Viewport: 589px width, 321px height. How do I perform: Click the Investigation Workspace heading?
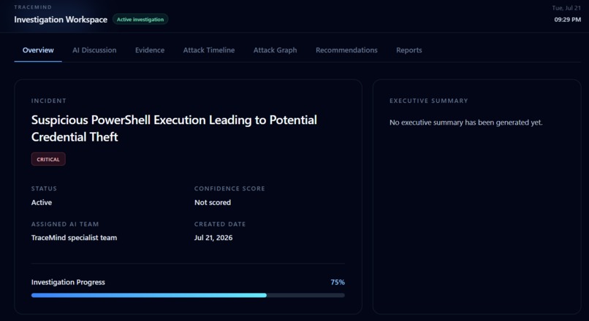pos(61,20)
